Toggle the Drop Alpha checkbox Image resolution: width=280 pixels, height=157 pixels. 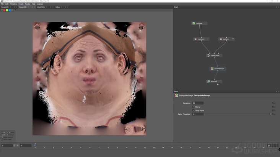(x=193, y=111)
